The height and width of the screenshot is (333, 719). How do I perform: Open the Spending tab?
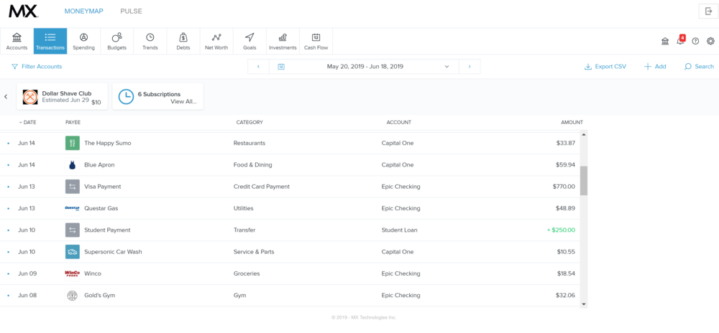[83, 41]
